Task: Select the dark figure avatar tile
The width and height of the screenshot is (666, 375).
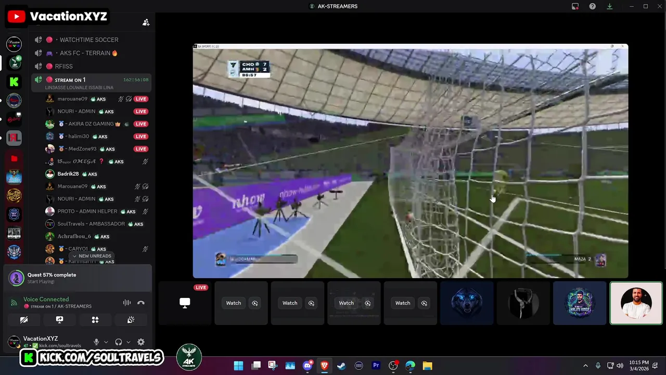Action: pyautogui.click(x=523, y=303)
